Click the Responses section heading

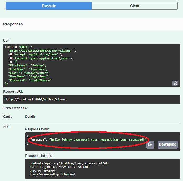13,24
